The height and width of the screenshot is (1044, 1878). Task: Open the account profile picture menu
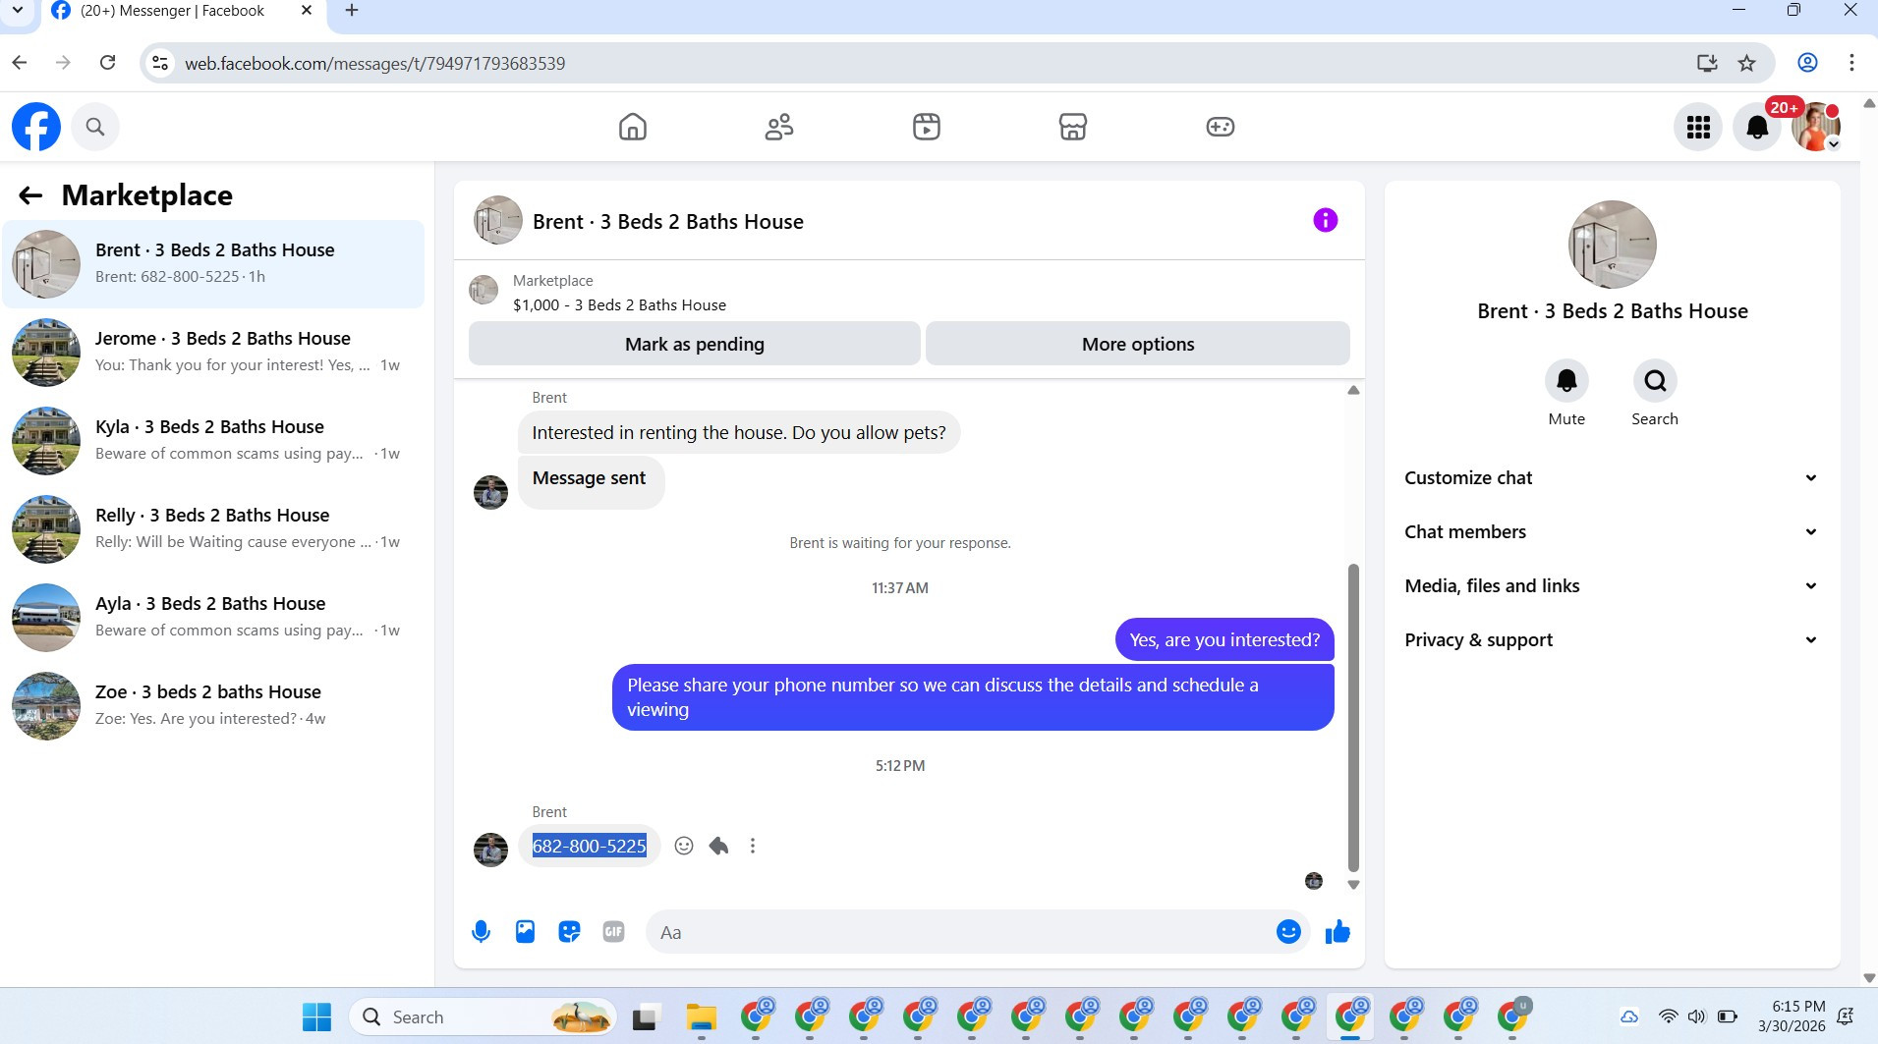coord(1816,127)
